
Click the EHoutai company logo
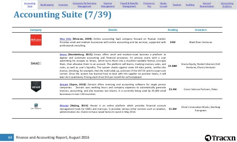click(x=36, y=106)
